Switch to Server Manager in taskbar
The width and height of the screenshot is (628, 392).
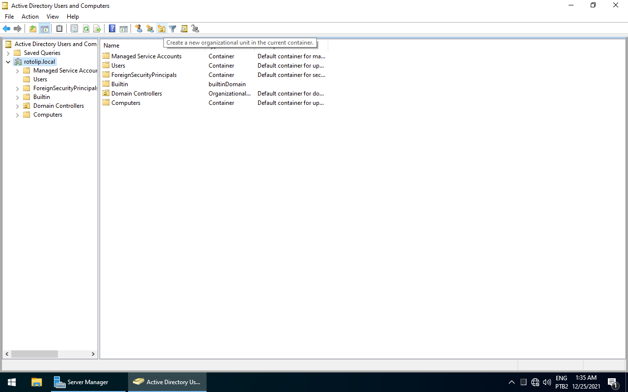81,382
